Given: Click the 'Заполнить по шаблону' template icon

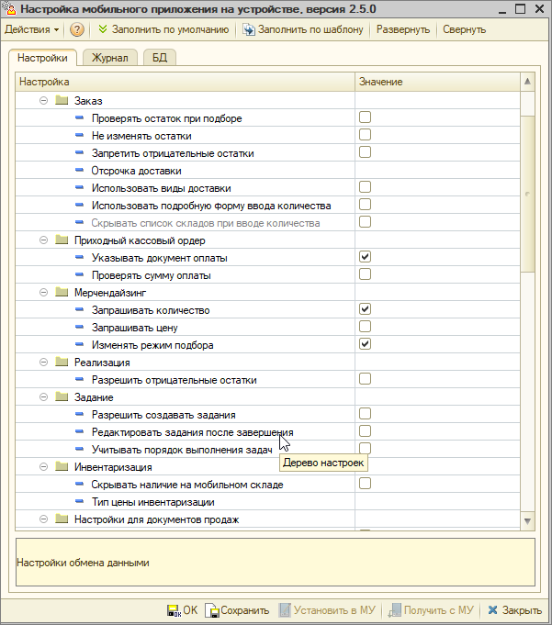Looking at the screenshot, I should tap(249, 30).
